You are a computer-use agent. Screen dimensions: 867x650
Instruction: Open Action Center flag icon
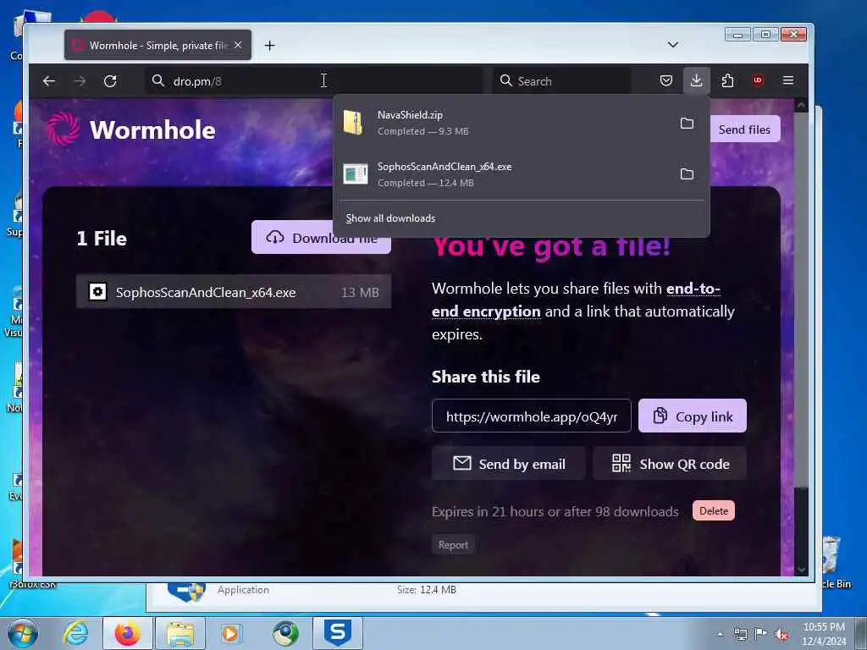coord(761,634)
